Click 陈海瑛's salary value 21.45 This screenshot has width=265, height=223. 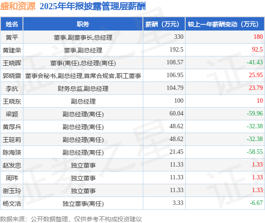(x=176, y=152)
